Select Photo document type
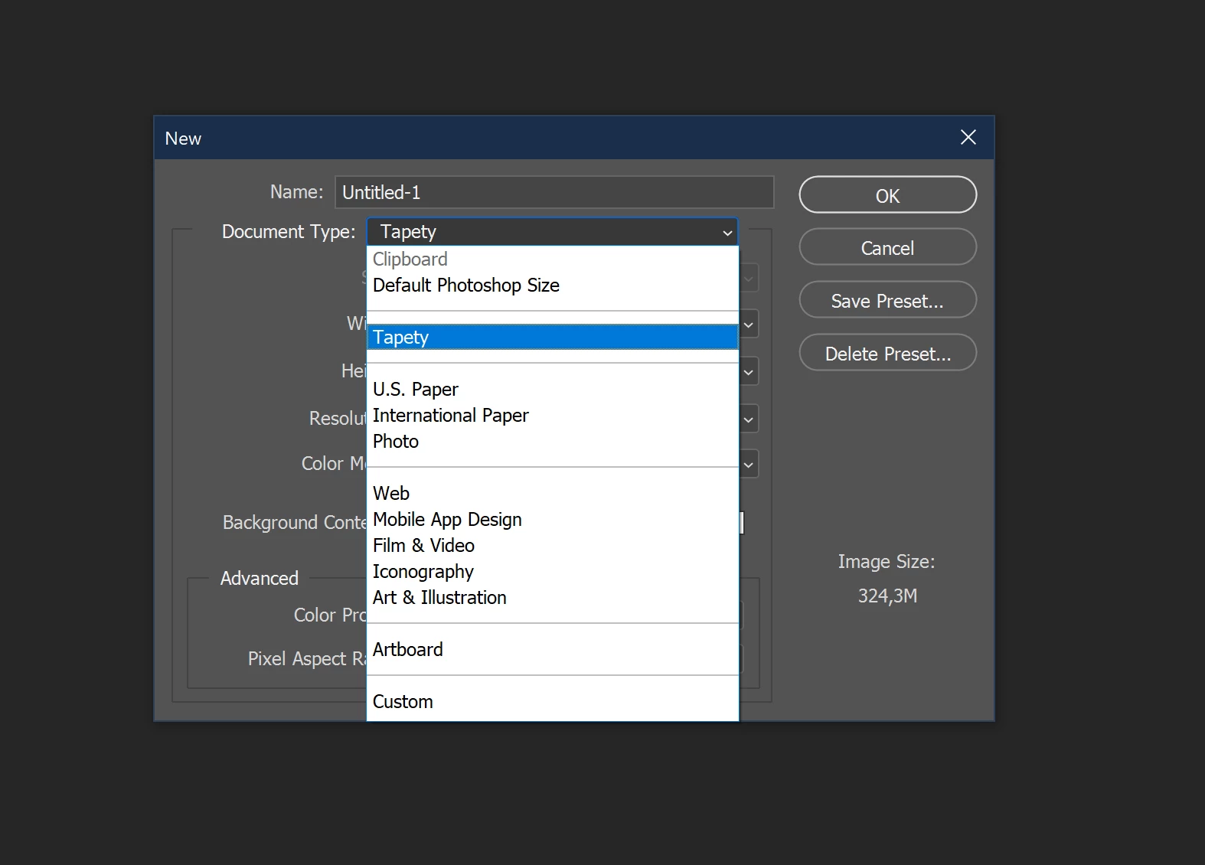Viewport: 1205px width, 865px height. (553, 442)
